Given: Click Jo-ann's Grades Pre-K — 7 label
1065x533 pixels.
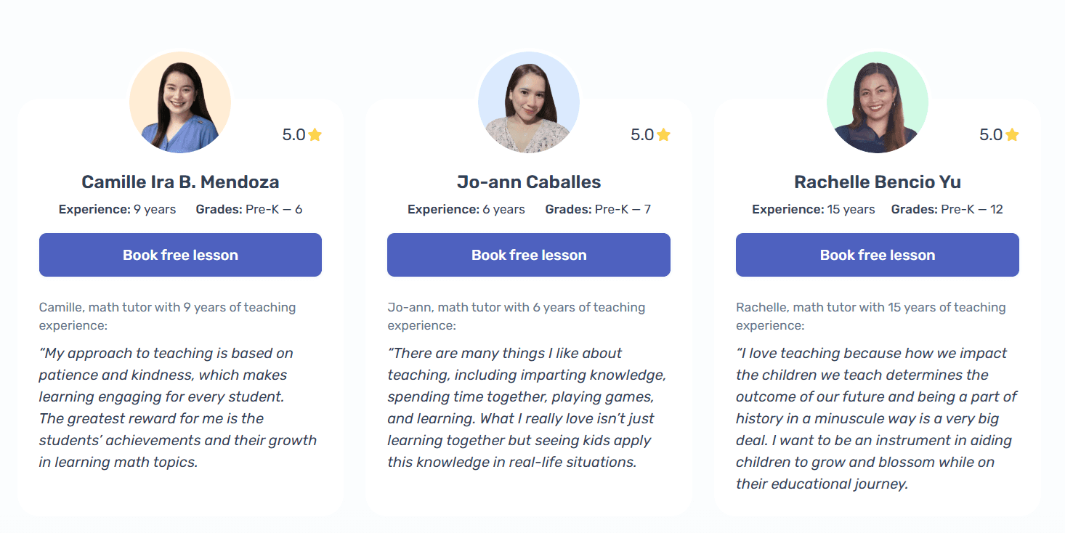Looking at the screenshot, I should (598, 209).
